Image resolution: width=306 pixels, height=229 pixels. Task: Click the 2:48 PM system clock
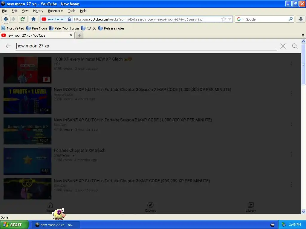[x=295, y=225]
